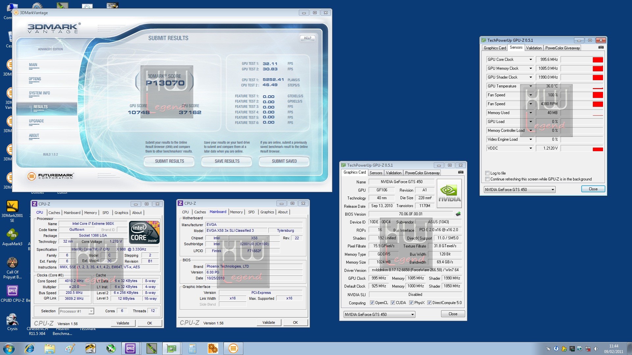The width and height of the screenshot is (632, 355).
Task: Open the GPU Temperature sensor dropdown
Action: pos(531,86)
